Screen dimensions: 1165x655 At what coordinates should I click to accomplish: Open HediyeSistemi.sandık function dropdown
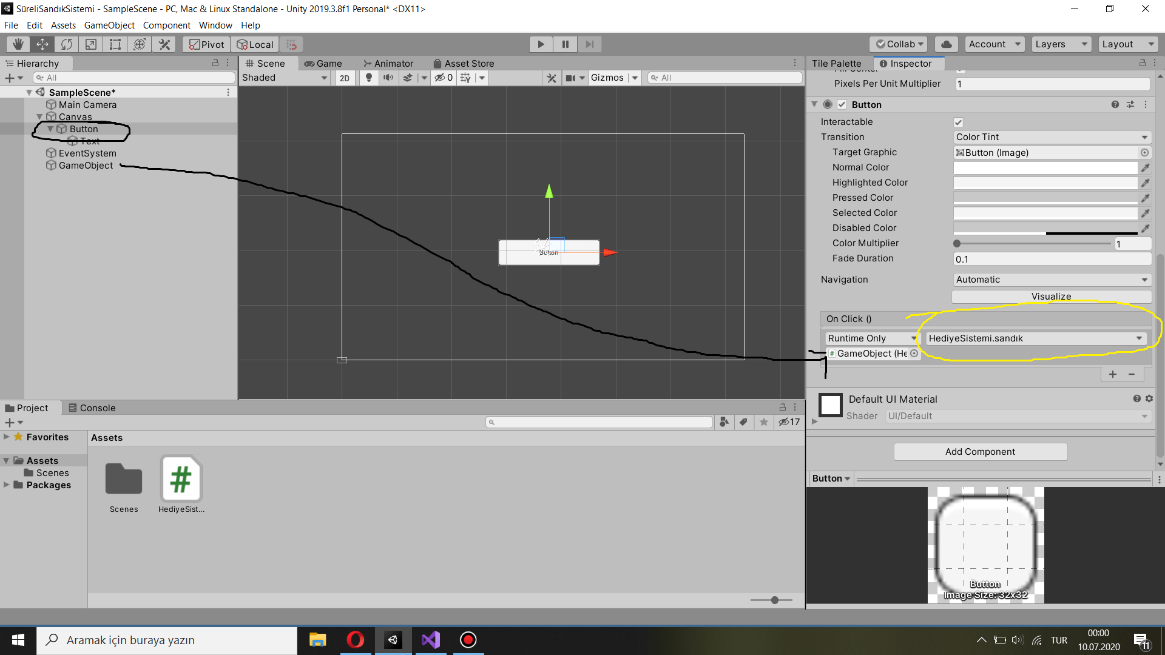tap(1035, 338)
